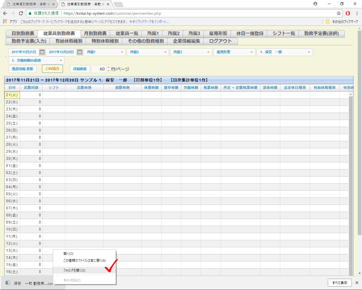Image resolution: width=362 pixels, height=290 pixels.
Task: Increase rows per page with up stepper
Action: tap(108, 67)
